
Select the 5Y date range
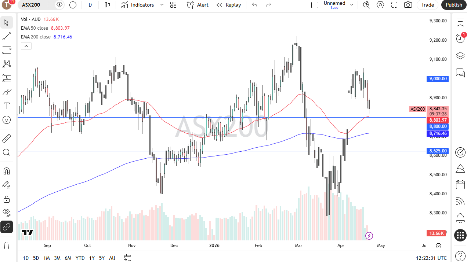point(102,258)
